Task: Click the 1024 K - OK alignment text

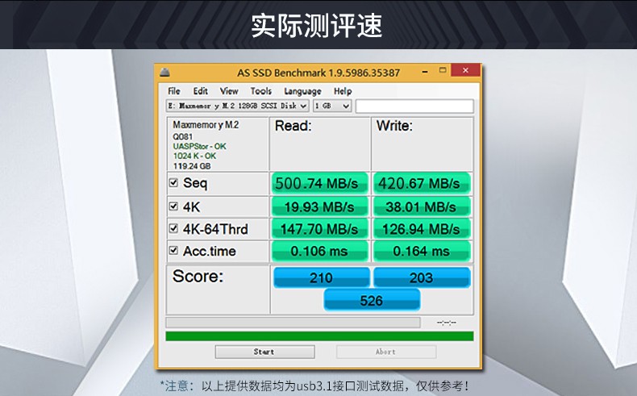Action: 194,156
